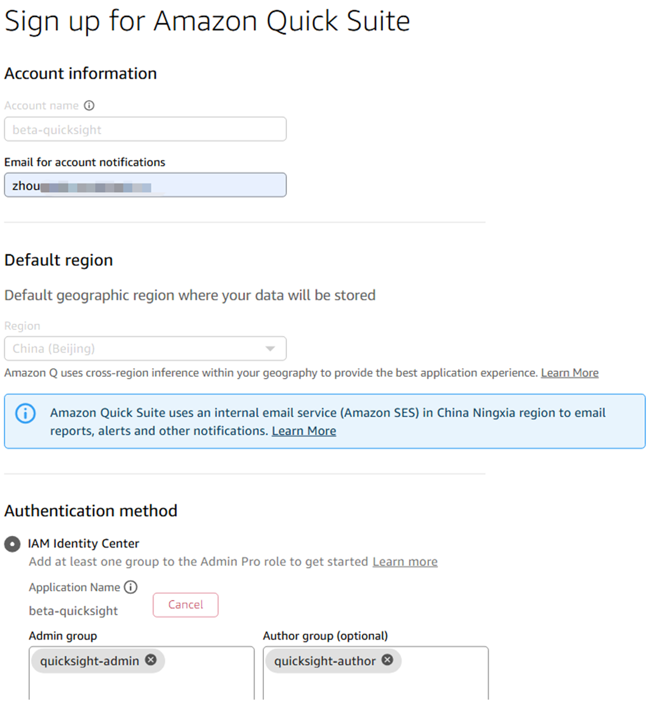
Task: Open Learn More link in Amazon SES notice
Action: (x=303, y=431)
